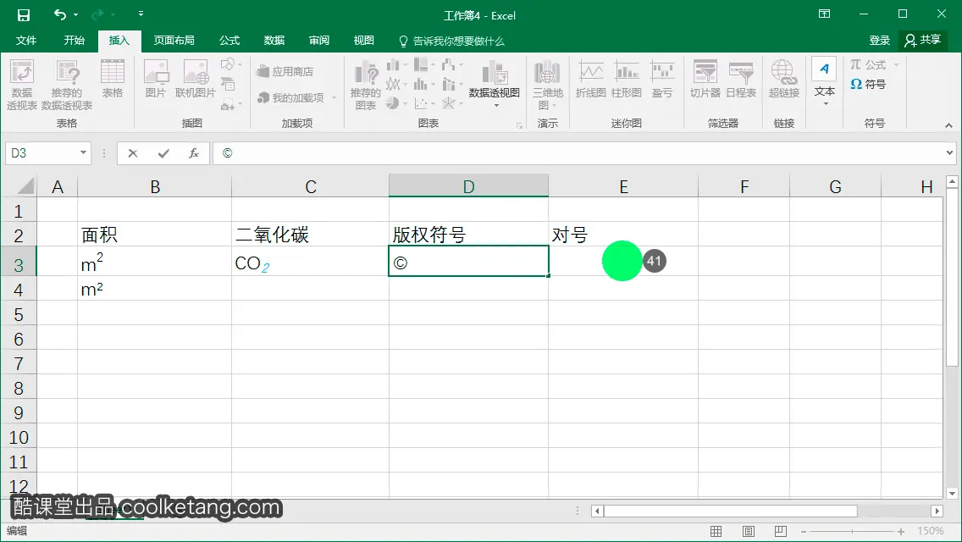Viewport: 962px width, 542px height.
Task: Click the confirm checkmark in formula bar
Action: [163, 153]
